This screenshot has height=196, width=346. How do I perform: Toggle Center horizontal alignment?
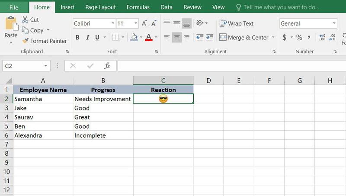click(x=176, y=37)
